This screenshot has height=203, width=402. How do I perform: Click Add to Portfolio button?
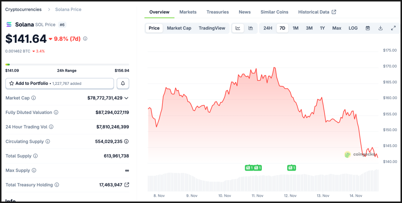tap(60, 84)
